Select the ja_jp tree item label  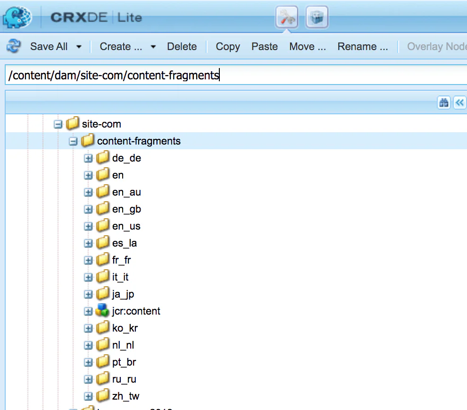[x=123, y=294]
